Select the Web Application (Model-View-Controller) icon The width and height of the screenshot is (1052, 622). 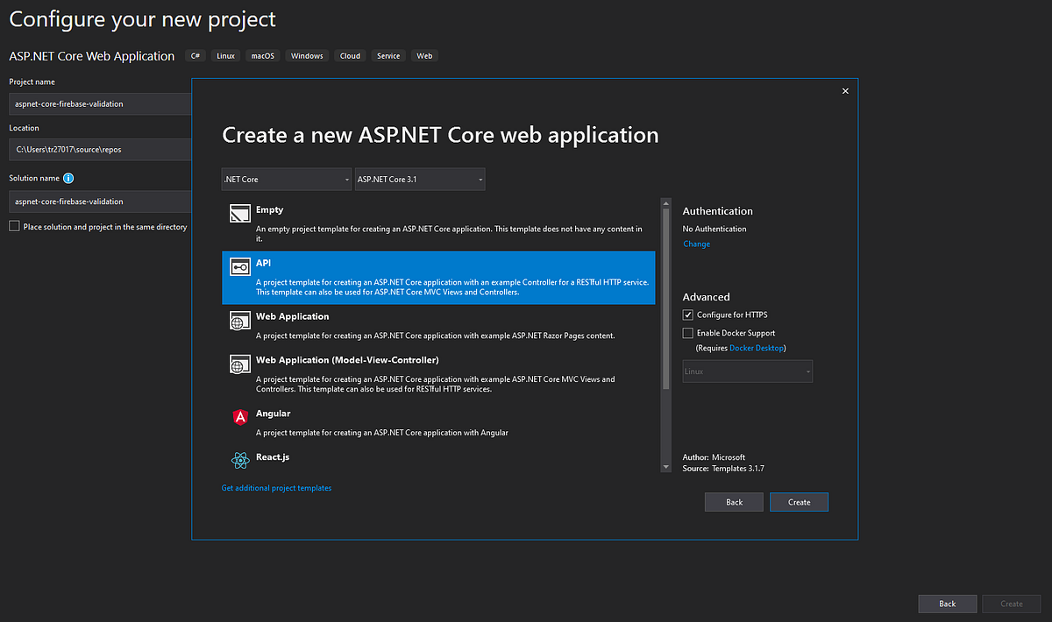point(240,364)
